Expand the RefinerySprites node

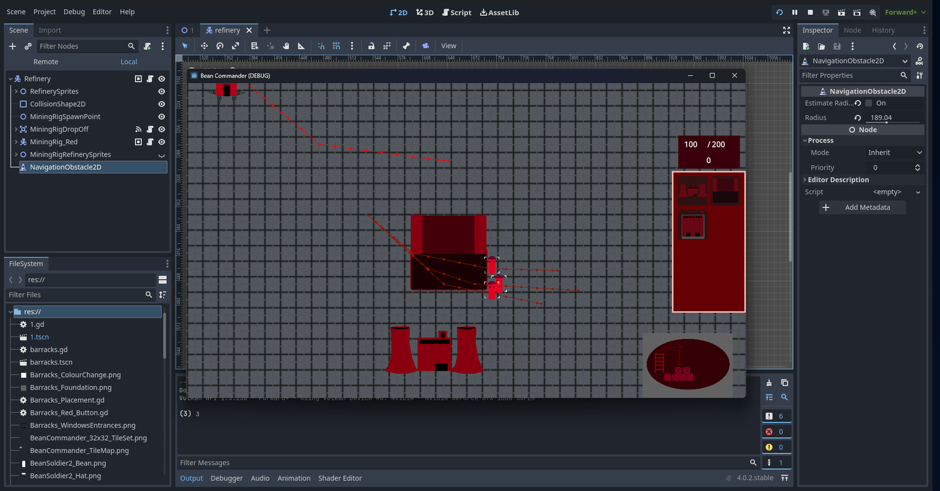point(16,92)
